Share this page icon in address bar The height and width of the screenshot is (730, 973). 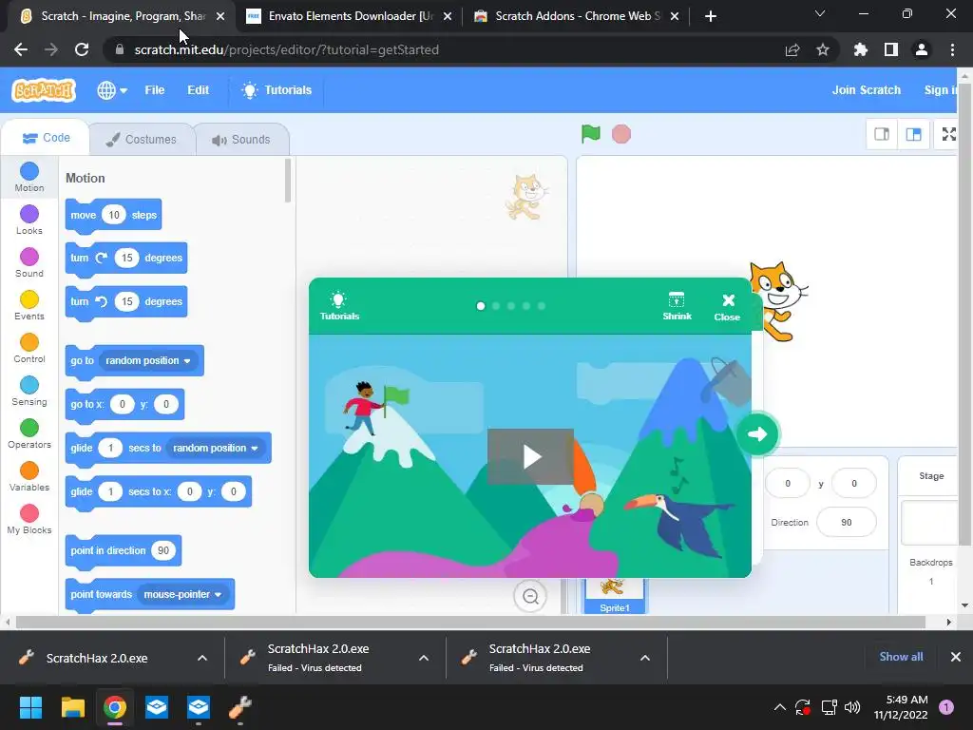[x=792, y=49]
